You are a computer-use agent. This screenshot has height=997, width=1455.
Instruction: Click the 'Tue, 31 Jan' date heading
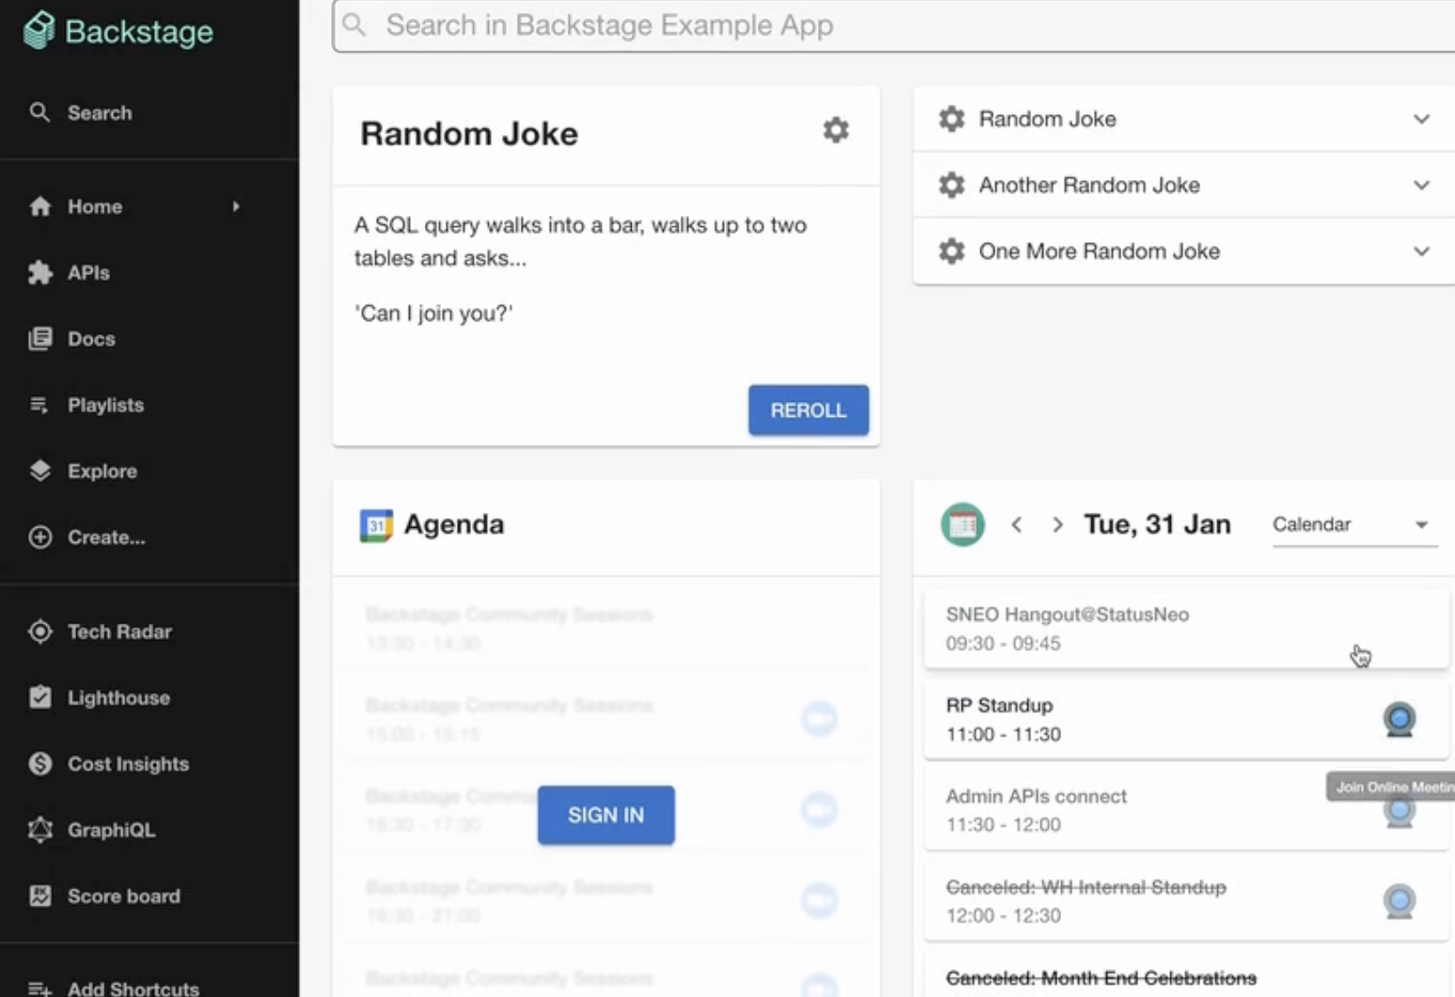click(1157, 524)
